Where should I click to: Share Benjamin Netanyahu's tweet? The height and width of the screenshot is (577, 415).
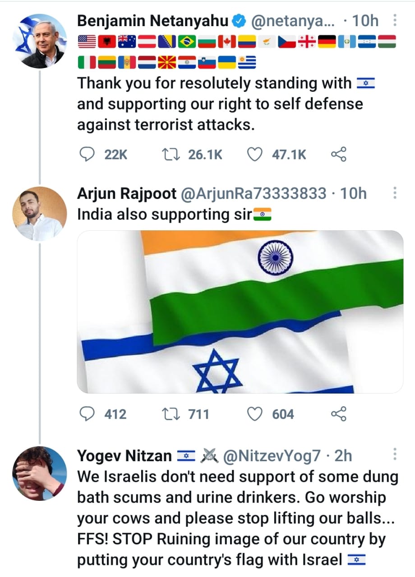(338, 155)
